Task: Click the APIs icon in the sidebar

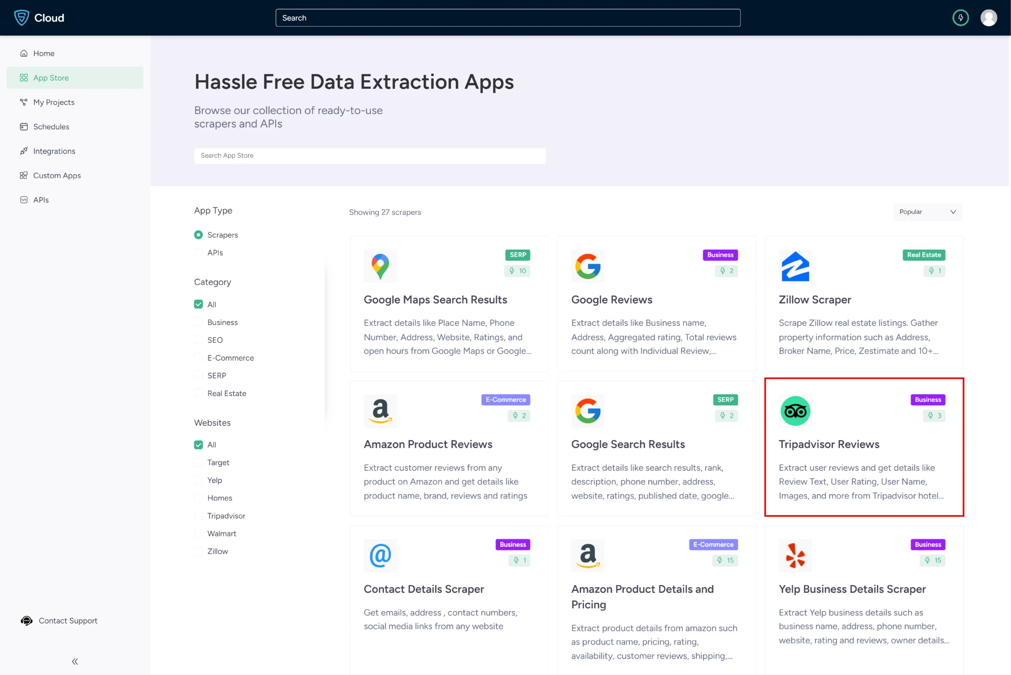Action: click(x=24, y=200)
